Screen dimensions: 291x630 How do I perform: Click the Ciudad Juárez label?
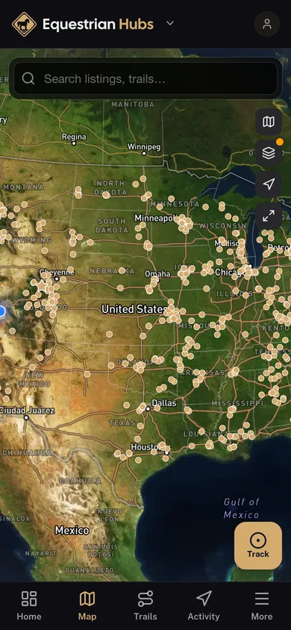[27, 411]
